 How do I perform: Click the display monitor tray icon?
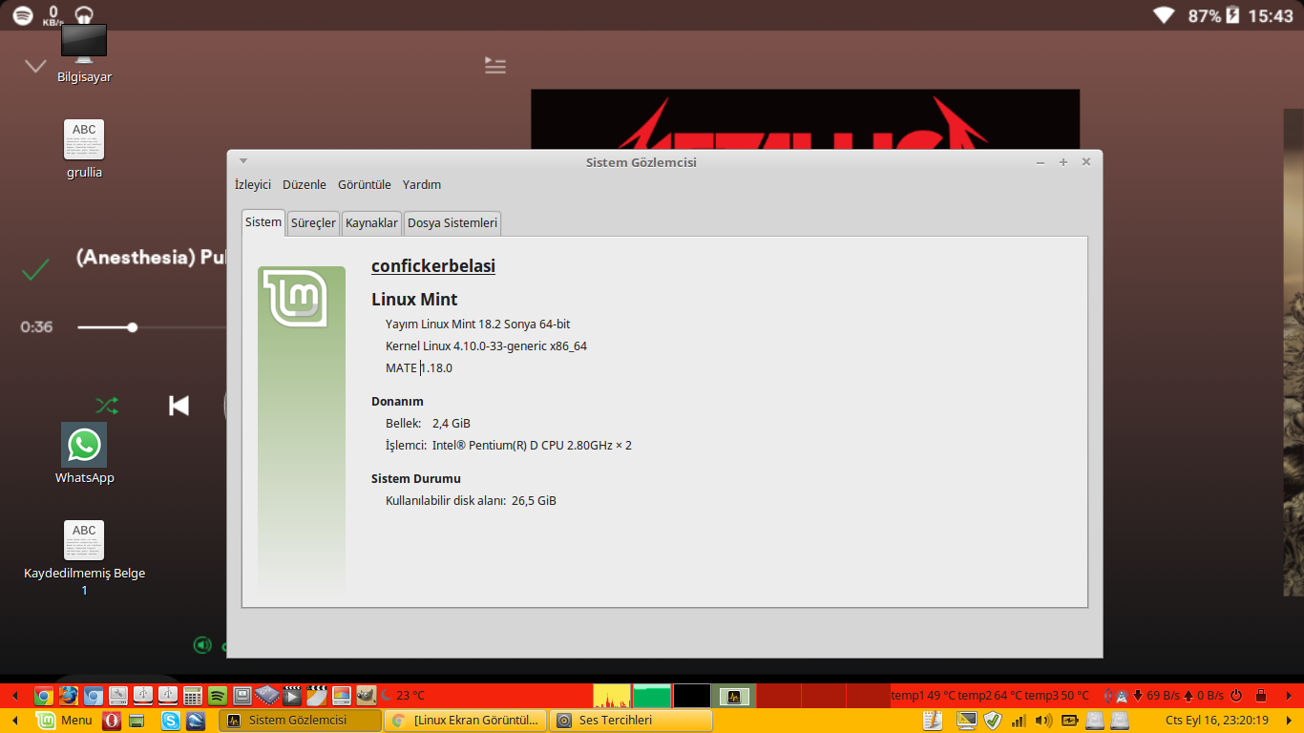pyautogui.click(x=967, y=721)
